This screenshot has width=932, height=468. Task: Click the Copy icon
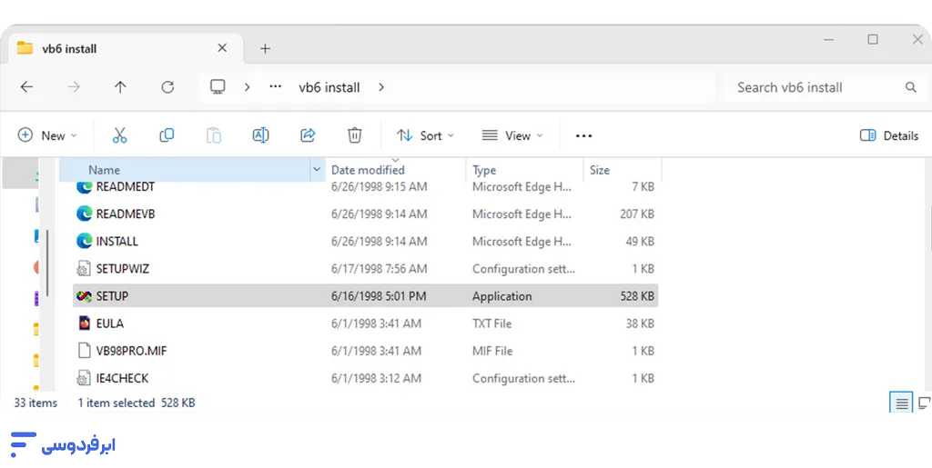click(x=167, y=135)
